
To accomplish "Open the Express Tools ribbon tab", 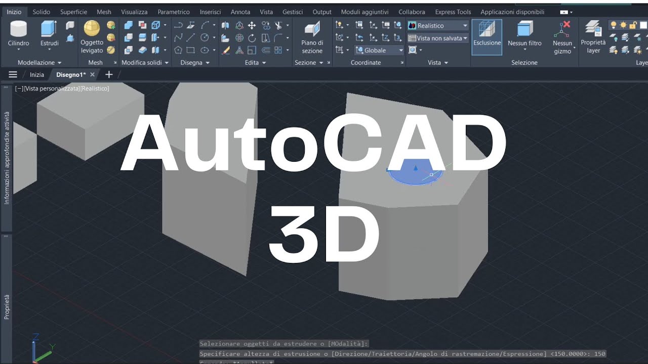I will [x=453, y=12].
